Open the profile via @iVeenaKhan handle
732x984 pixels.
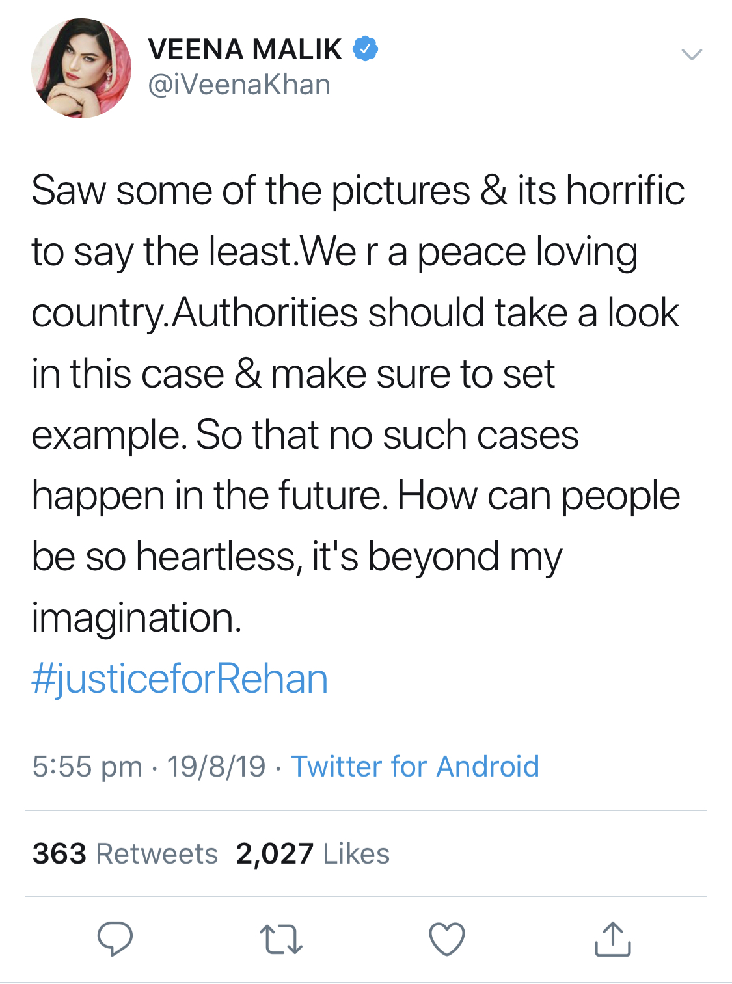(239, 83)
